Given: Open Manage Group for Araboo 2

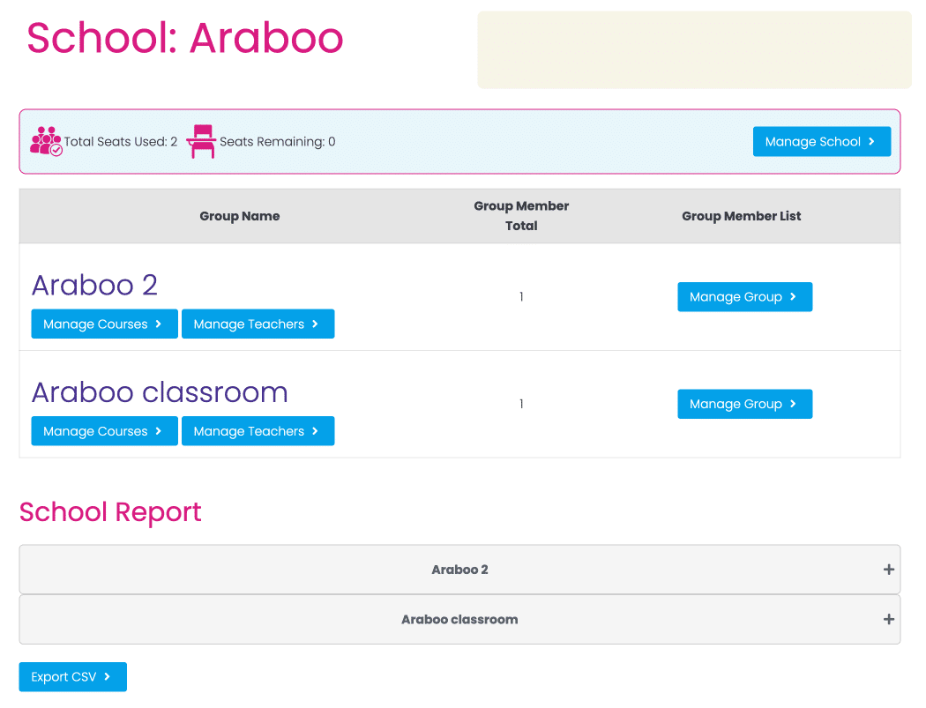Looking at the screenshot, I should pos(744,297).
